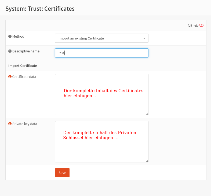This screenshot has width=211, height=196.
Task: Click the Method field label
Action: [18, 36]
